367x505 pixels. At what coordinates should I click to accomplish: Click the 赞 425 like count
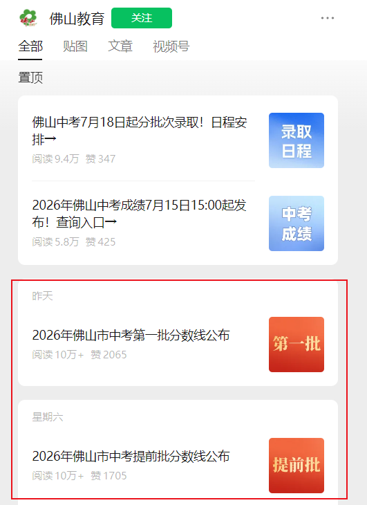click(100, 242)
